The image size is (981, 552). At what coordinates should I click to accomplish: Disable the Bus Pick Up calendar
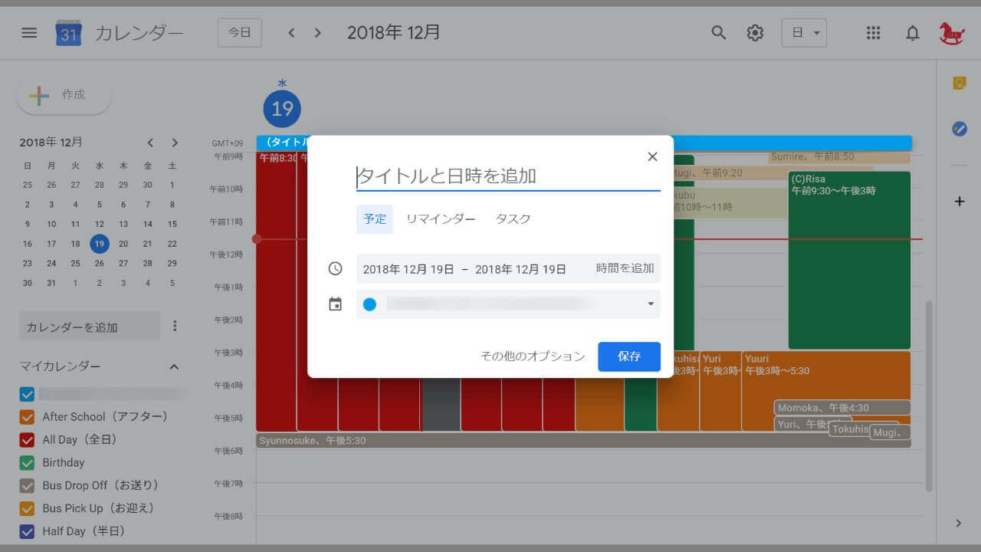tap(28, 508)
